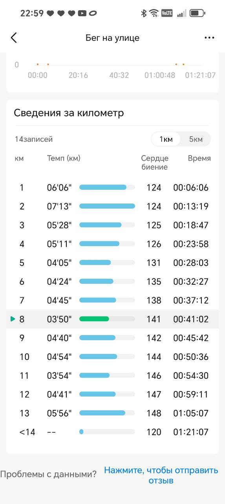Tap the Проблемы с данными? text
This screenshot has height=504, width=225.
(48, 474)
